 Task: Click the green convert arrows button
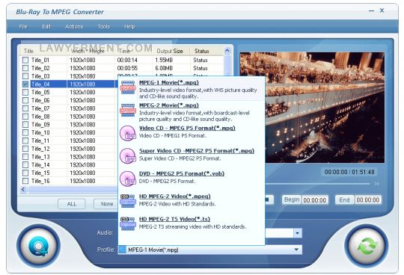(x=367, y=246)
